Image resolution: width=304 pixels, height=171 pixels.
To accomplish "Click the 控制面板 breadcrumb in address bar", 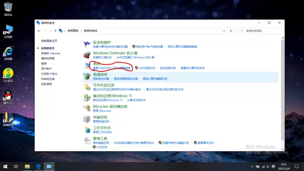I will pyautogui.click(x=73, y=31).
